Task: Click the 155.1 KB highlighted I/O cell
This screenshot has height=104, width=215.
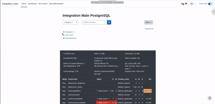Action: 148,91
